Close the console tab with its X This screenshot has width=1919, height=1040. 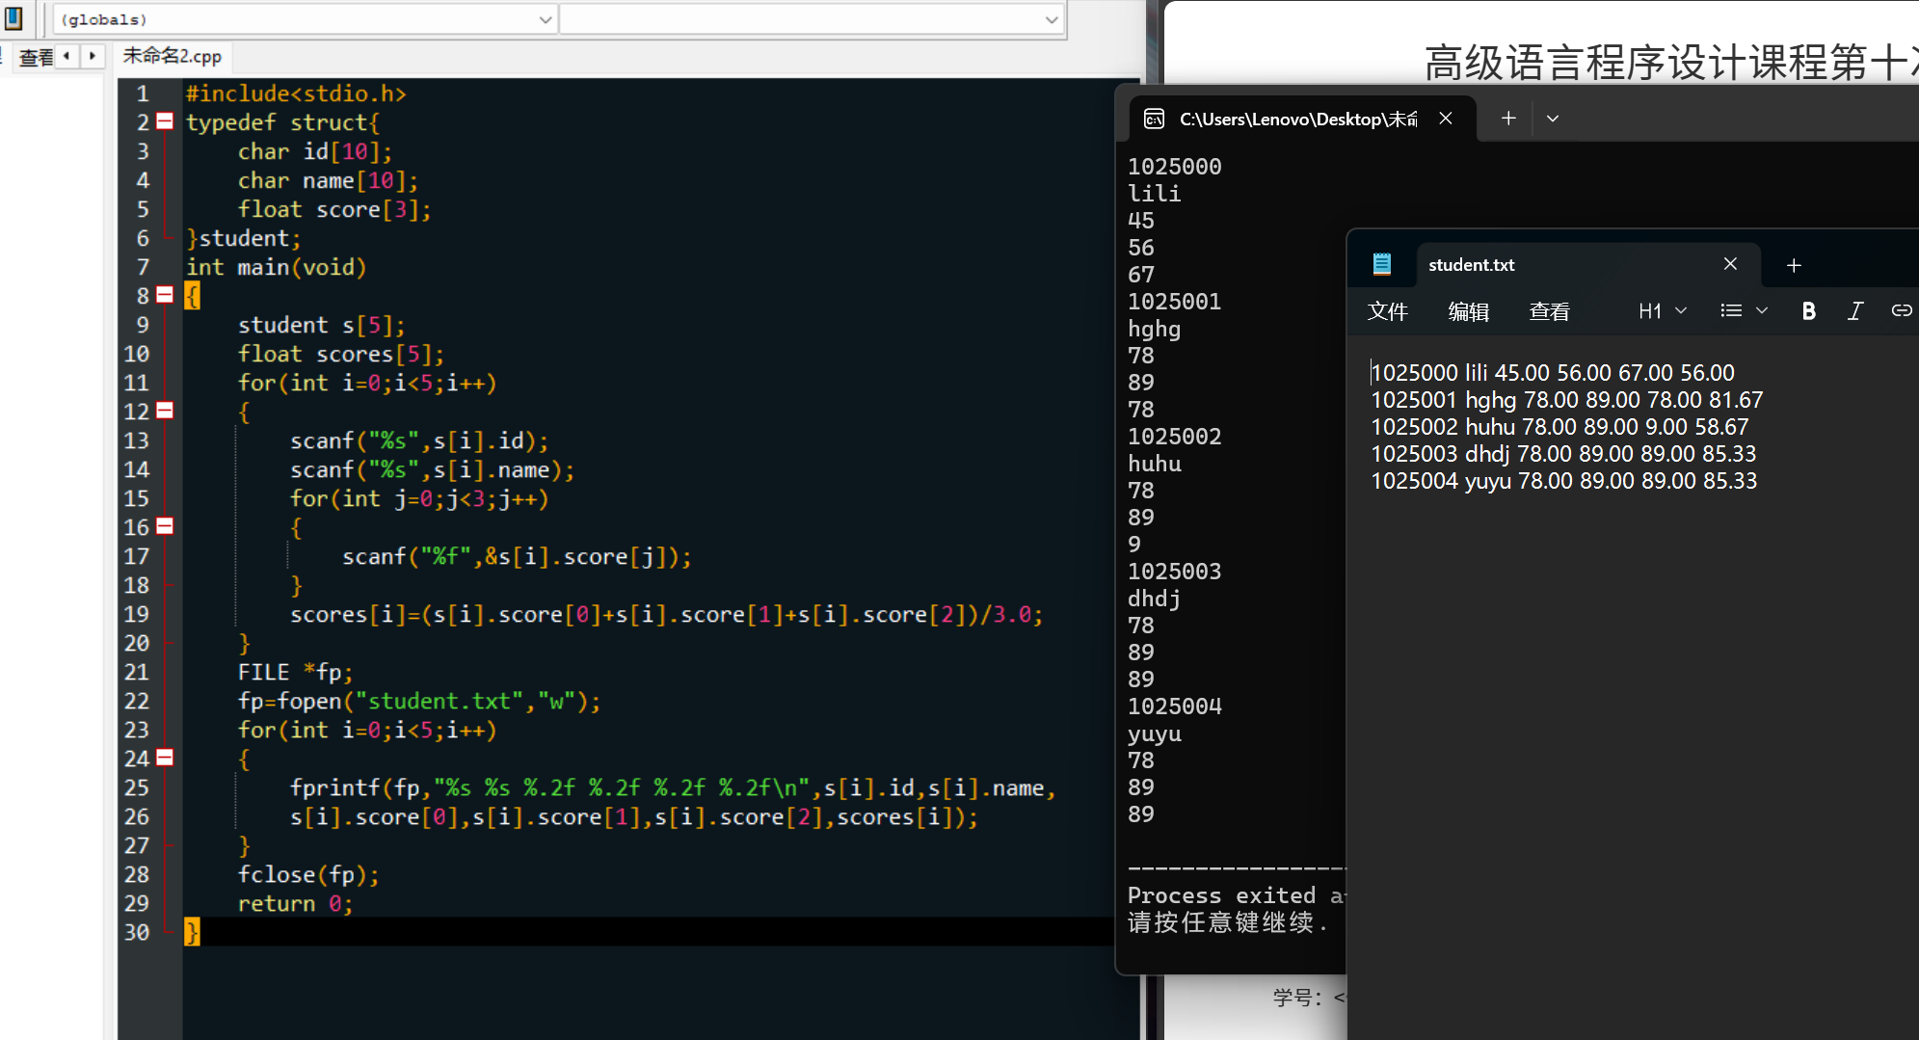pos(1446,118)
